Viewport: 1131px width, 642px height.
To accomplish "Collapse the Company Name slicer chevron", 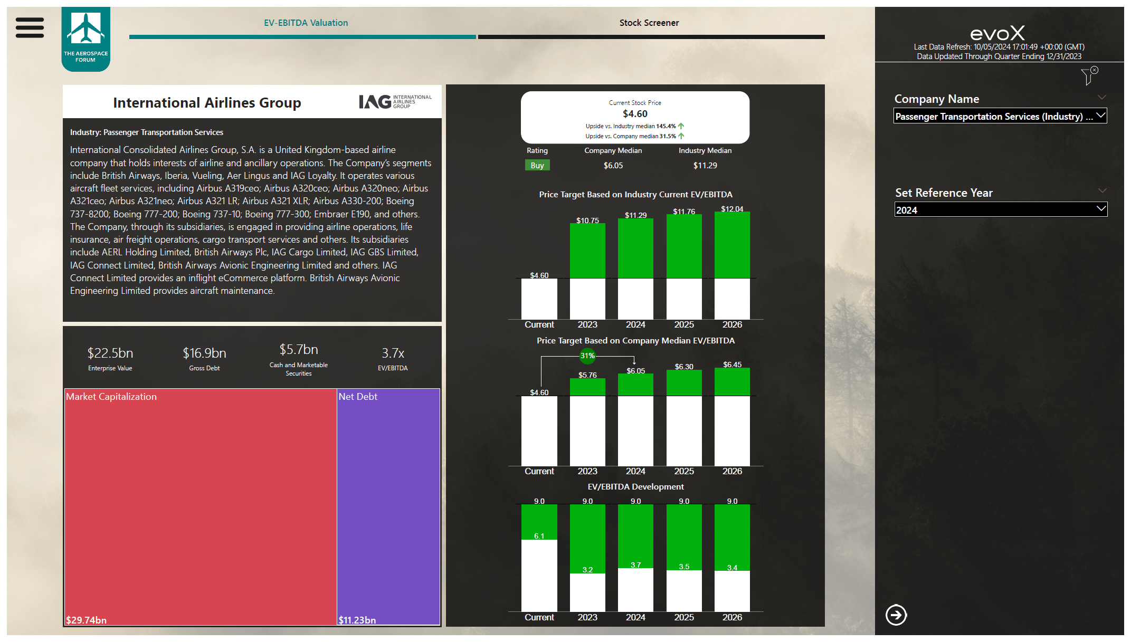I will (1101, 98).
